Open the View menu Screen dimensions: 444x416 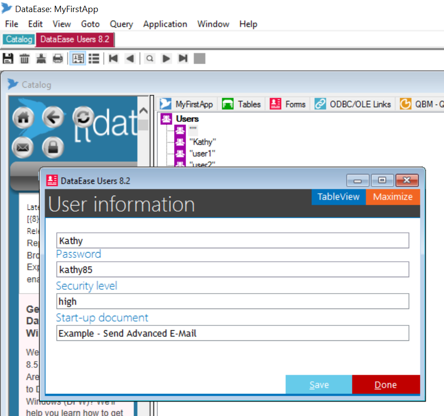[62, 24]
